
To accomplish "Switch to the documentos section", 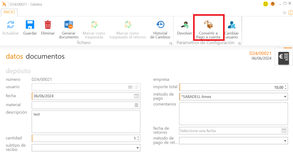I will 45,57.
